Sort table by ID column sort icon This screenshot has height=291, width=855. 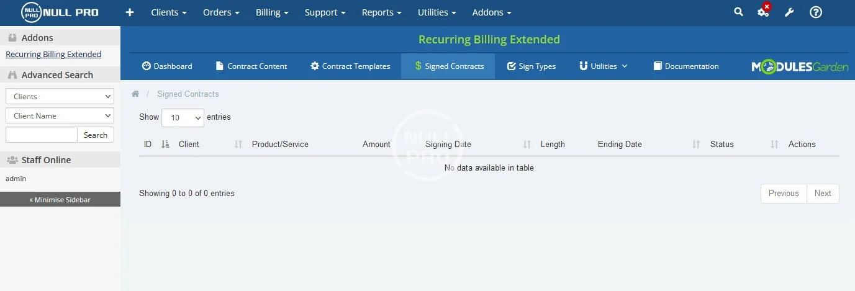click(165, 145)
